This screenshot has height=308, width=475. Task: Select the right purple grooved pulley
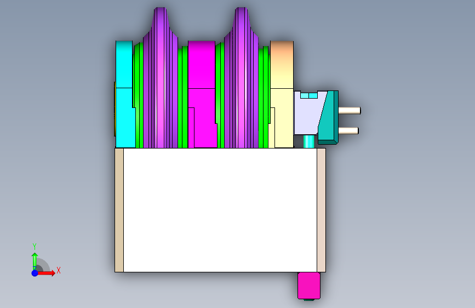(x=242, y=78)
